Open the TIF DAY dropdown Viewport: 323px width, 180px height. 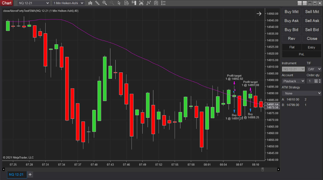click(x=314, y=69)
